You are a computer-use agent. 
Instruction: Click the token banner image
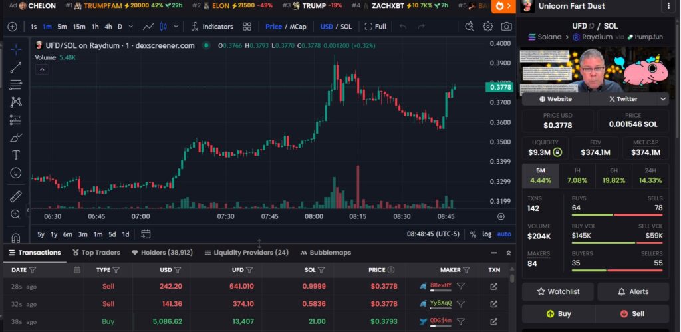[x=595, y=71]
